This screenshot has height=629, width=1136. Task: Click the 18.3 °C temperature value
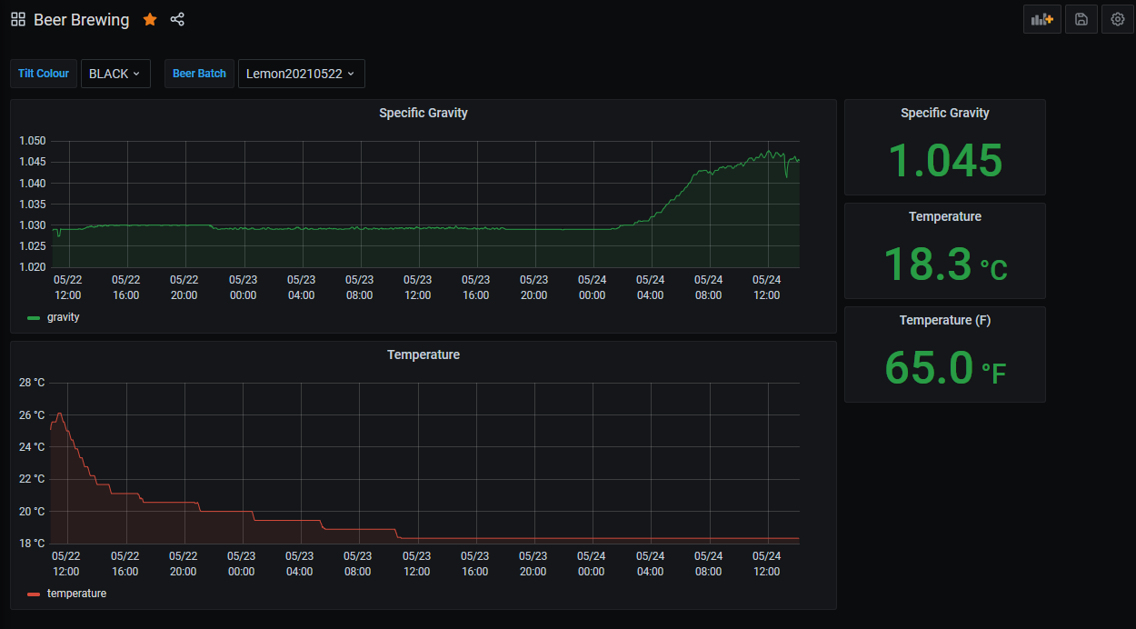tap(945, 265)
